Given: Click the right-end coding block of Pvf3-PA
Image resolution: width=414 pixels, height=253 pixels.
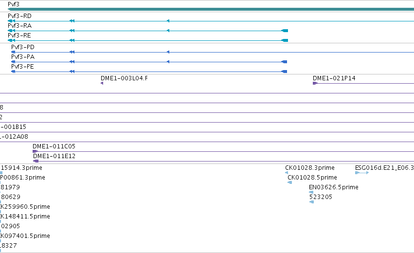Looking at the screenshot, I should coord(285,62).
